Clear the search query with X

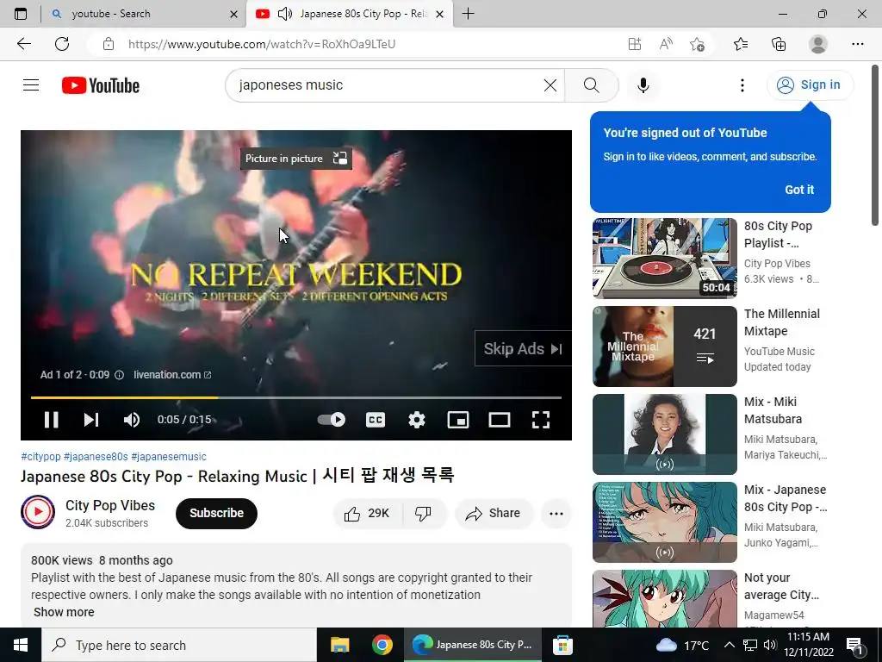click(550, 85)
